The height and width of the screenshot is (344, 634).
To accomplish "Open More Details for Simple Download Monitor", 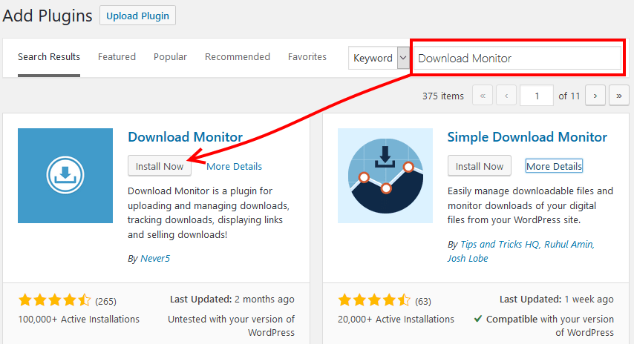I will click(554, 166).
